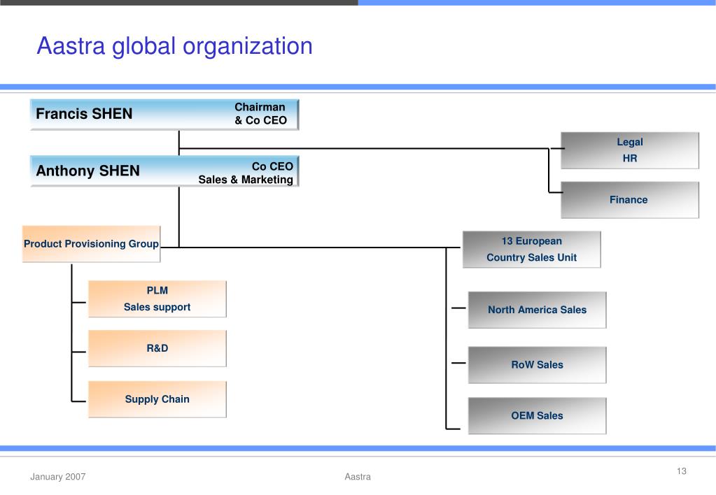Screen dimensions: 716x495
Task: Click the Product Provisioning Group box
Action: (91, 244)
